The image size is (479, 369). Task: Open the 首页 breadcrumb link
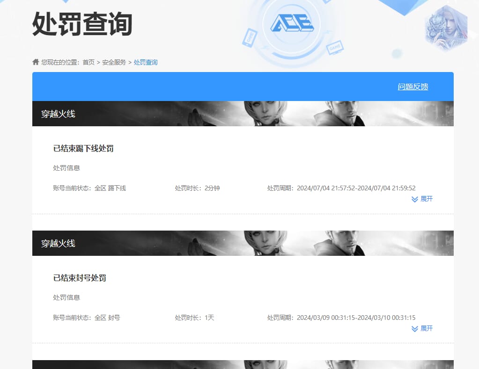pos(88,62)
